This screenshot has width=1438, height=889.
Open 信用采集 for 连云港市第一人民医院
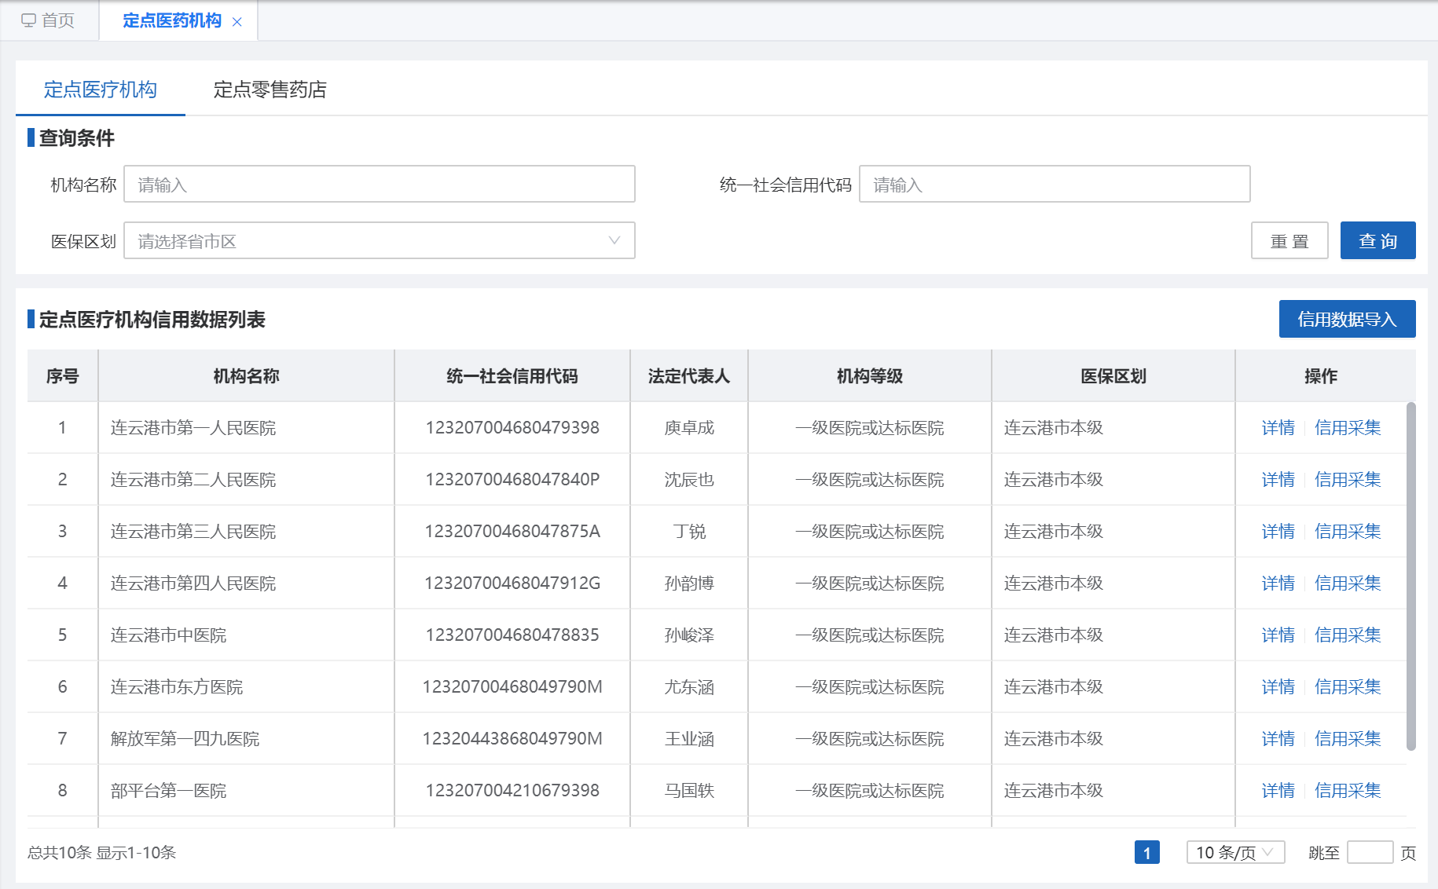1348,428
